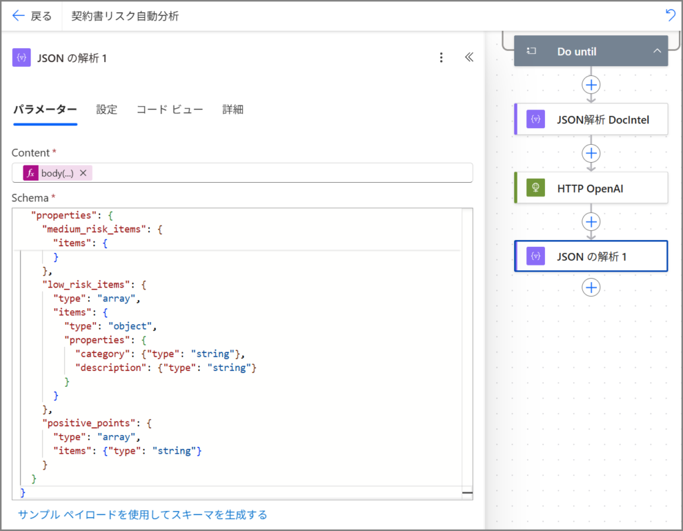Click the undo icon in top bar
The width and height of the screenshot is (683, 531).
click(x=670, y=15)
